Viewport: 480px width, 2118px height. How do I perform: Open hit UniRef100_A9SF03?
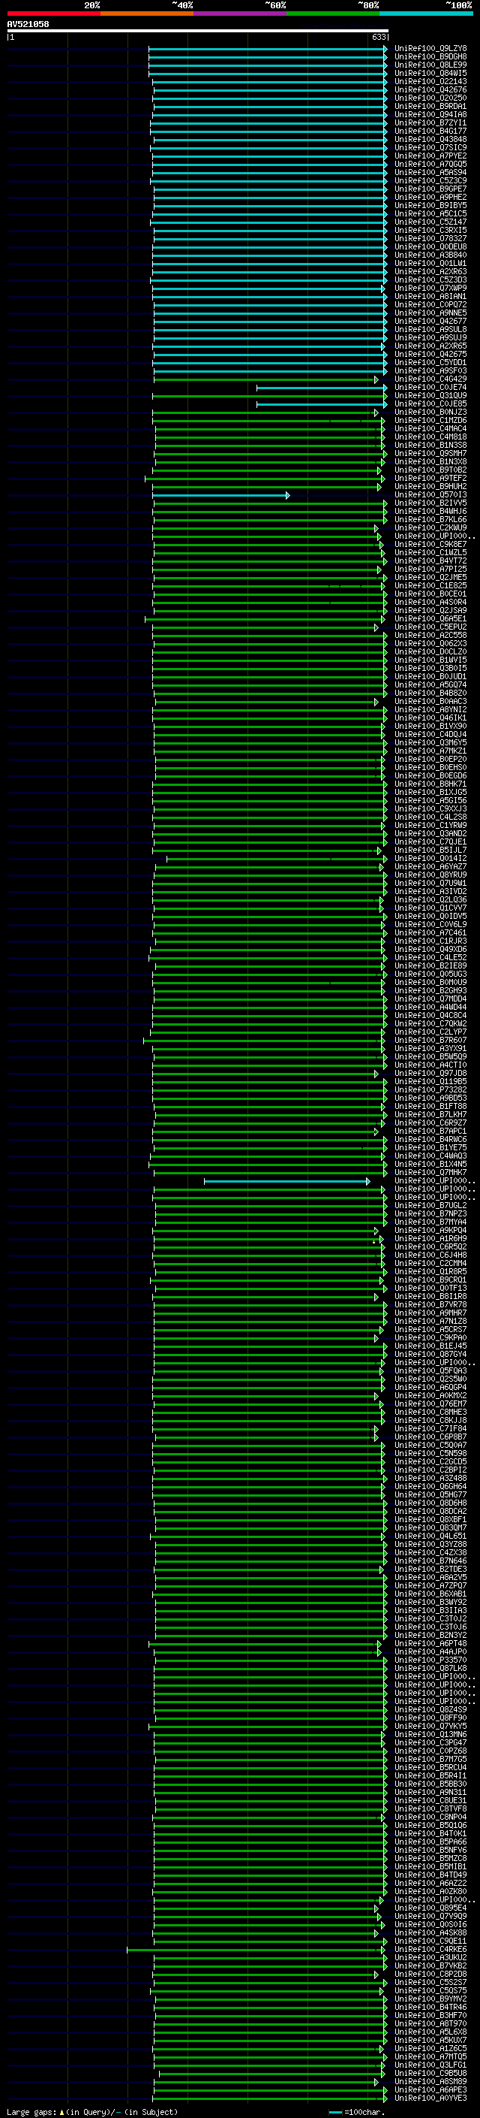[x=430, y=371]
